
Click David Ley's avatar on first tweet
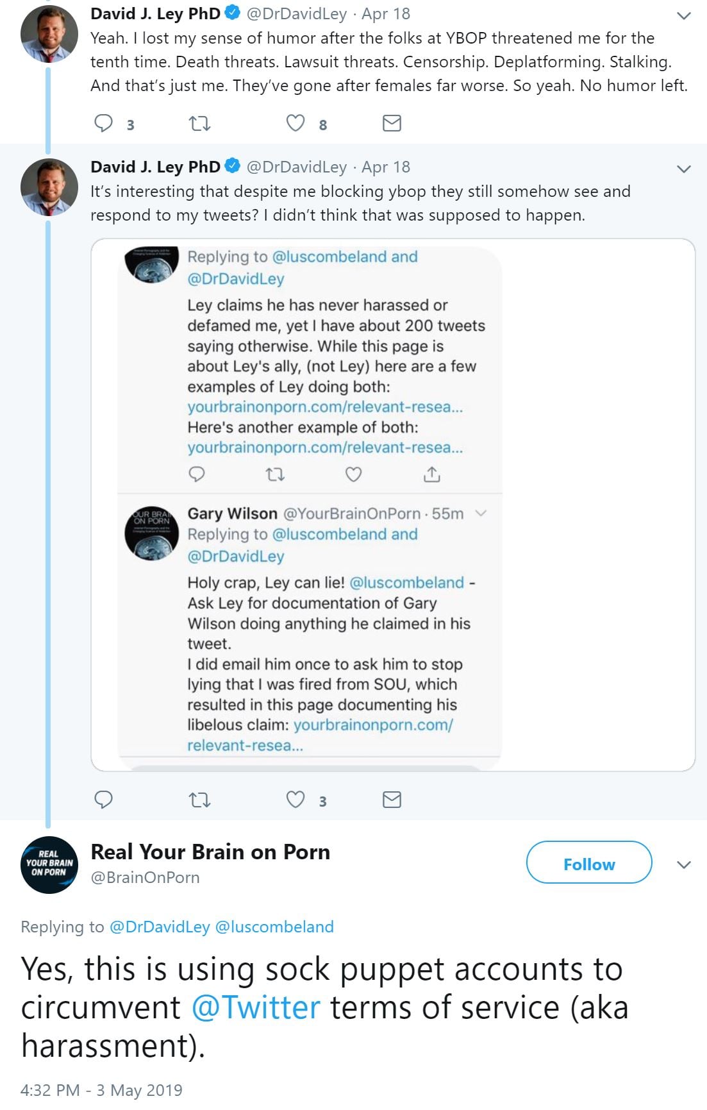(49, 34)
